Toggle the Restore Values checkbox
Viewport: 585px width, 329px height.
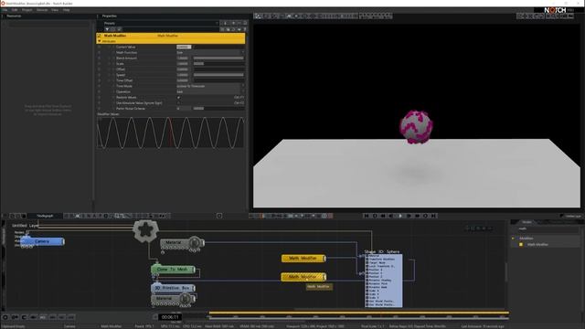click(x=178, y=98)
